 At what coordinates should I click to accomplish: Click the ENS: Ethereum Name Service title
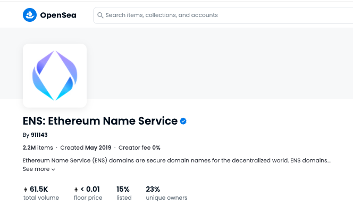pos(100,121)
